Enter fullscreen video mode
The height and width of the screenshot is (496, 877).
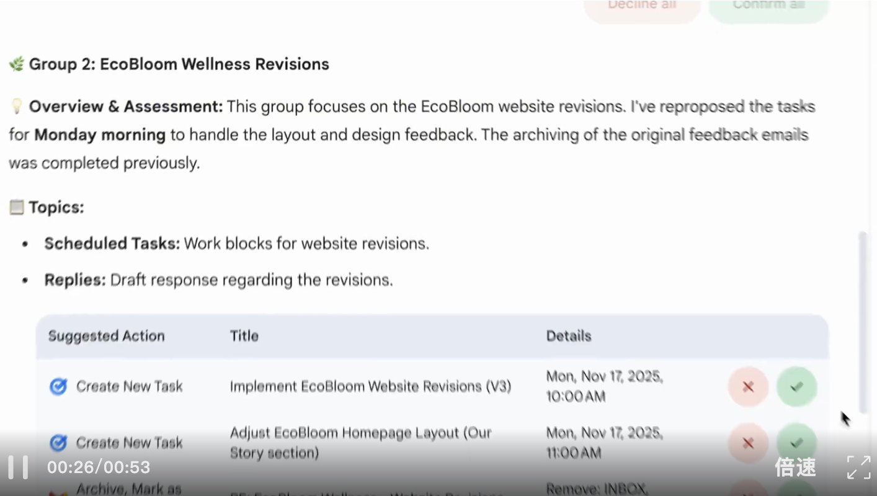[858, 467]
